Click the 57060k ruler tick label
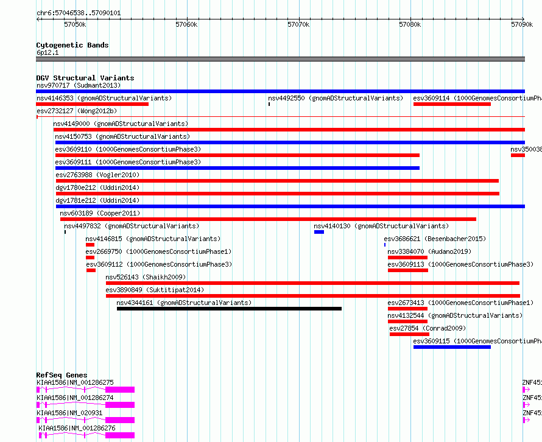This screenshot has width=542, height=442. pos(187,24)
